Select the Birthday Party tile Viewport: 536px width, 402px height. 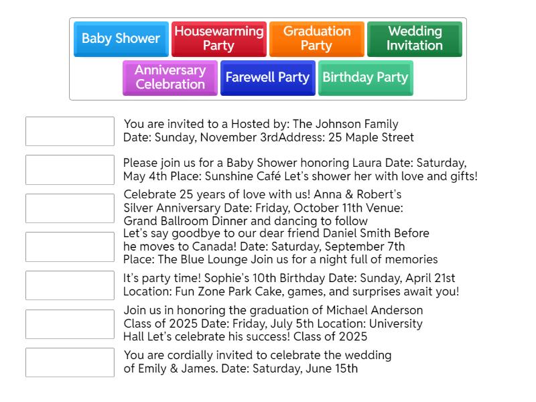[365, 78]
